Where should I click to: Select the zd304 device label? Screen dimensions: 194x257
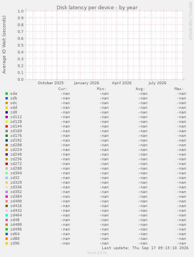click(x=16, y=173)
